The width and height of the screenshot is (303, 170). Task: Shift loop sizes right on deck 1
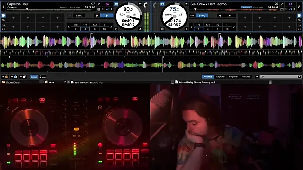(x=111, y=27)
